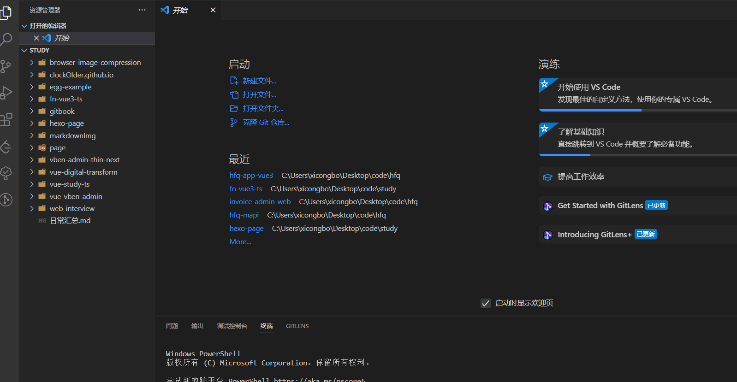Switch to the GITLENS panel tab
737x382 pixels.
(297, 326)
